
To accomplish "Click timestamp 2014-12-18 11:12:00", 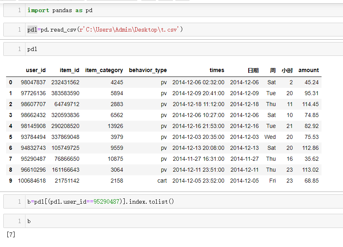I will 198,104.
